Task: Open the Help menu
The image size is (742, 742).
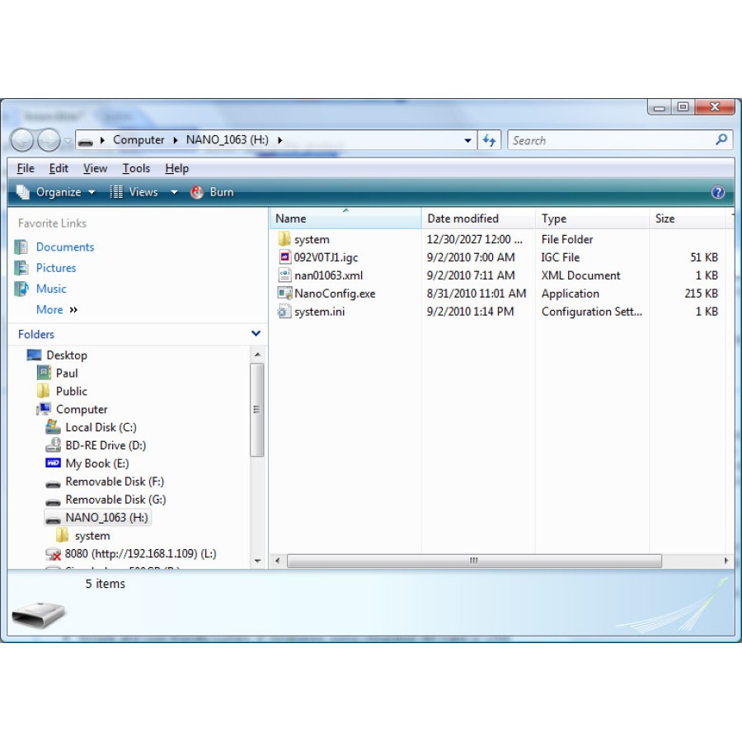Action: click(x=177, y=168)
